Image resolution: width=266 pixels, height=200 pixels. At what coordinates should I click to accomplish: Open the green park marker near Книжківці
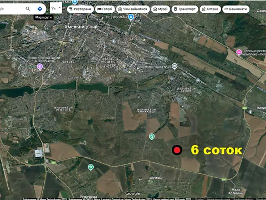152,137
